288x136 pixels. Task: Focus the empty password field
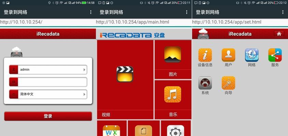(x=48, y=82)
